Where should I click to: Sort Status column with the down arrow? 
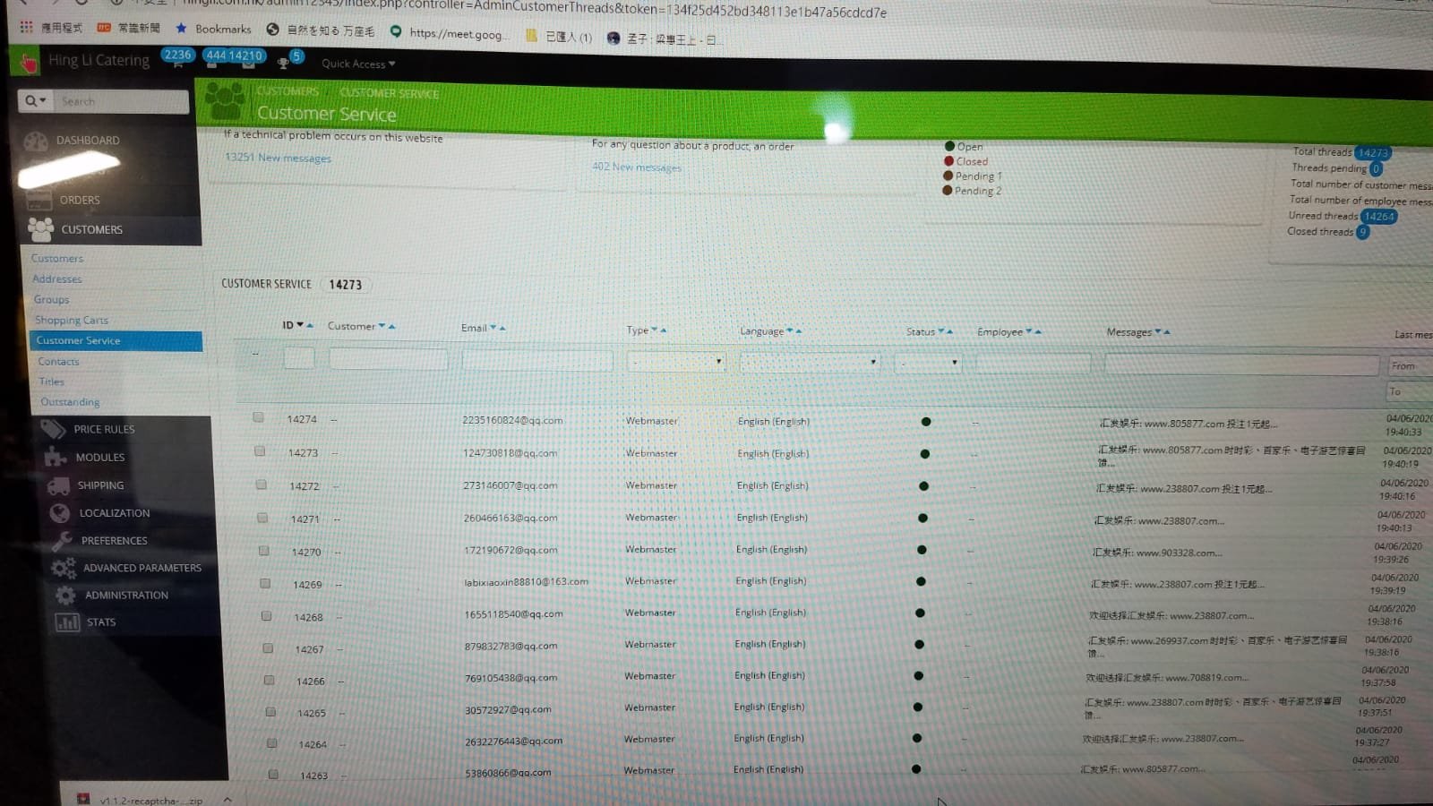pos(941,331)
